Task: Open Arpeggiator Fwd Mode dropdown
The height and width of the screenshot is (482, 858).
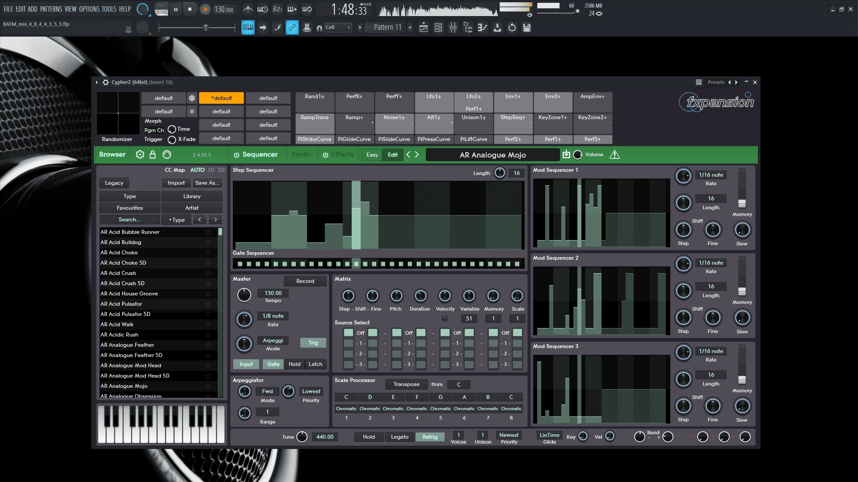Action: point(267,391)
